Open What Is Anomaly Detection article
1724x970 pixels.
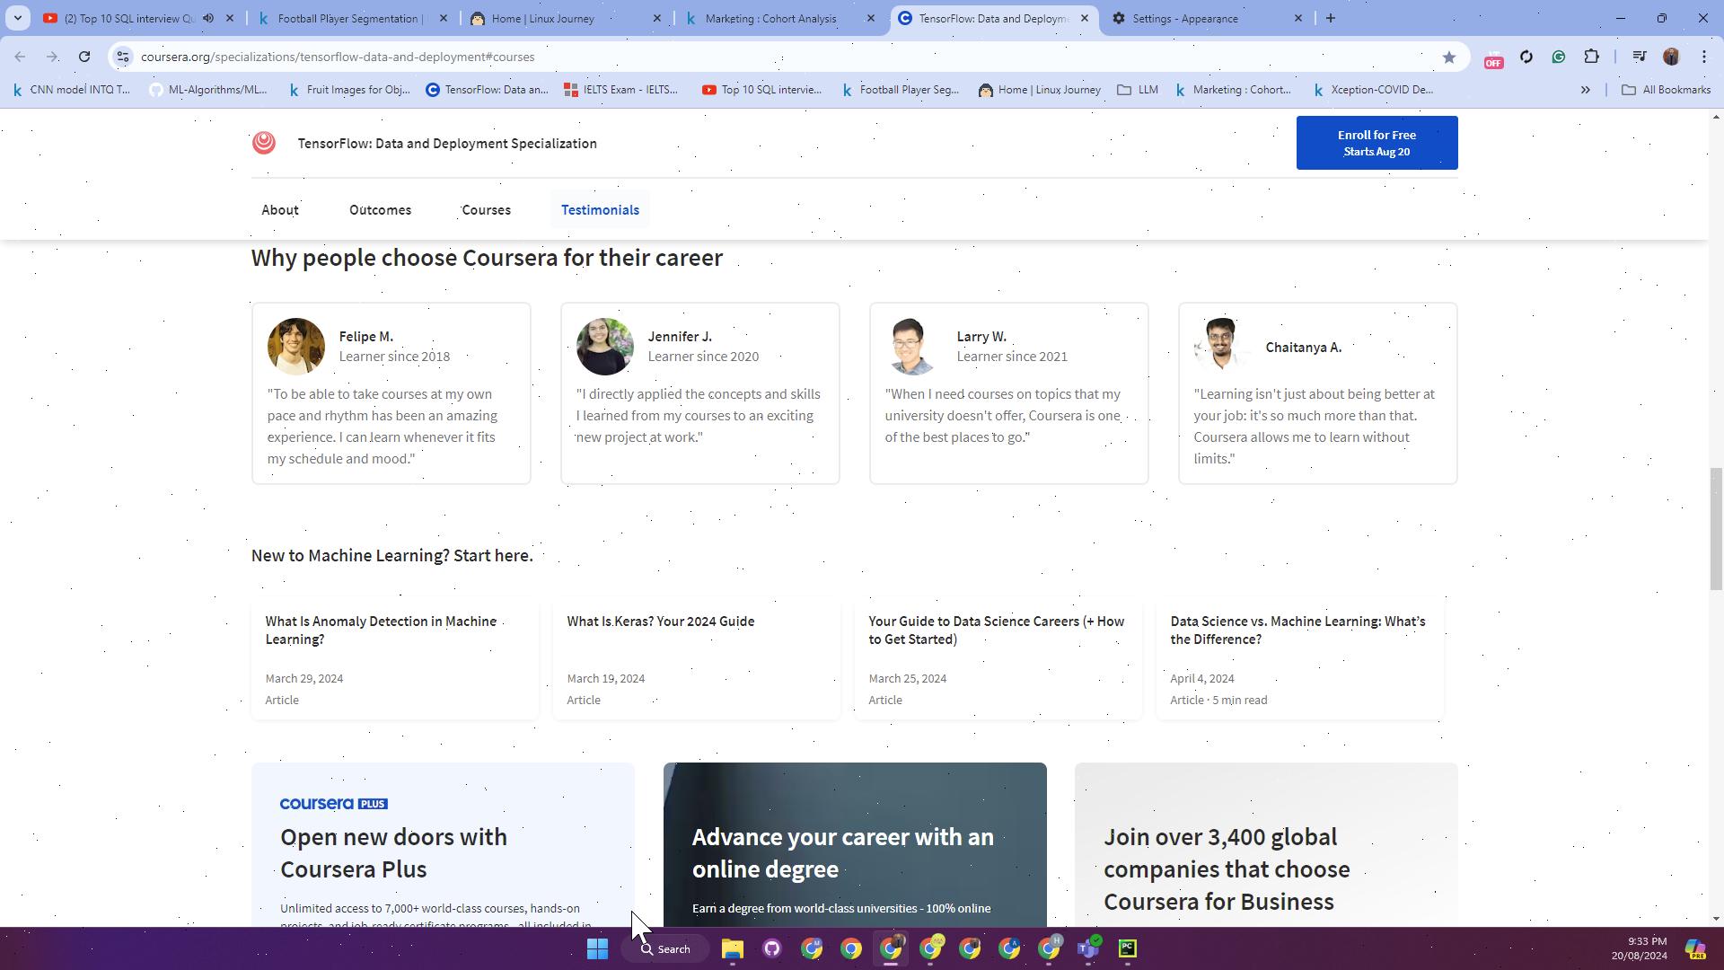click(x=395, y=660)
